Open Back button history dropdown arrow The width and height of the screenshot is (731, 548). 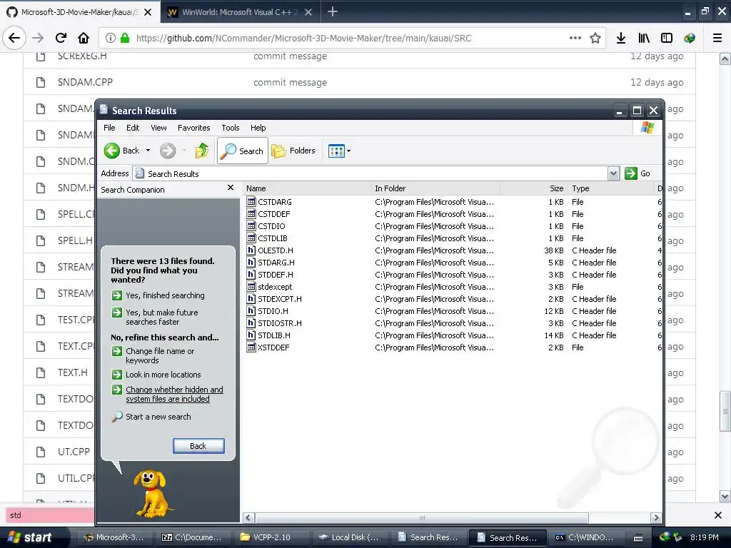[x=148, y=151]
